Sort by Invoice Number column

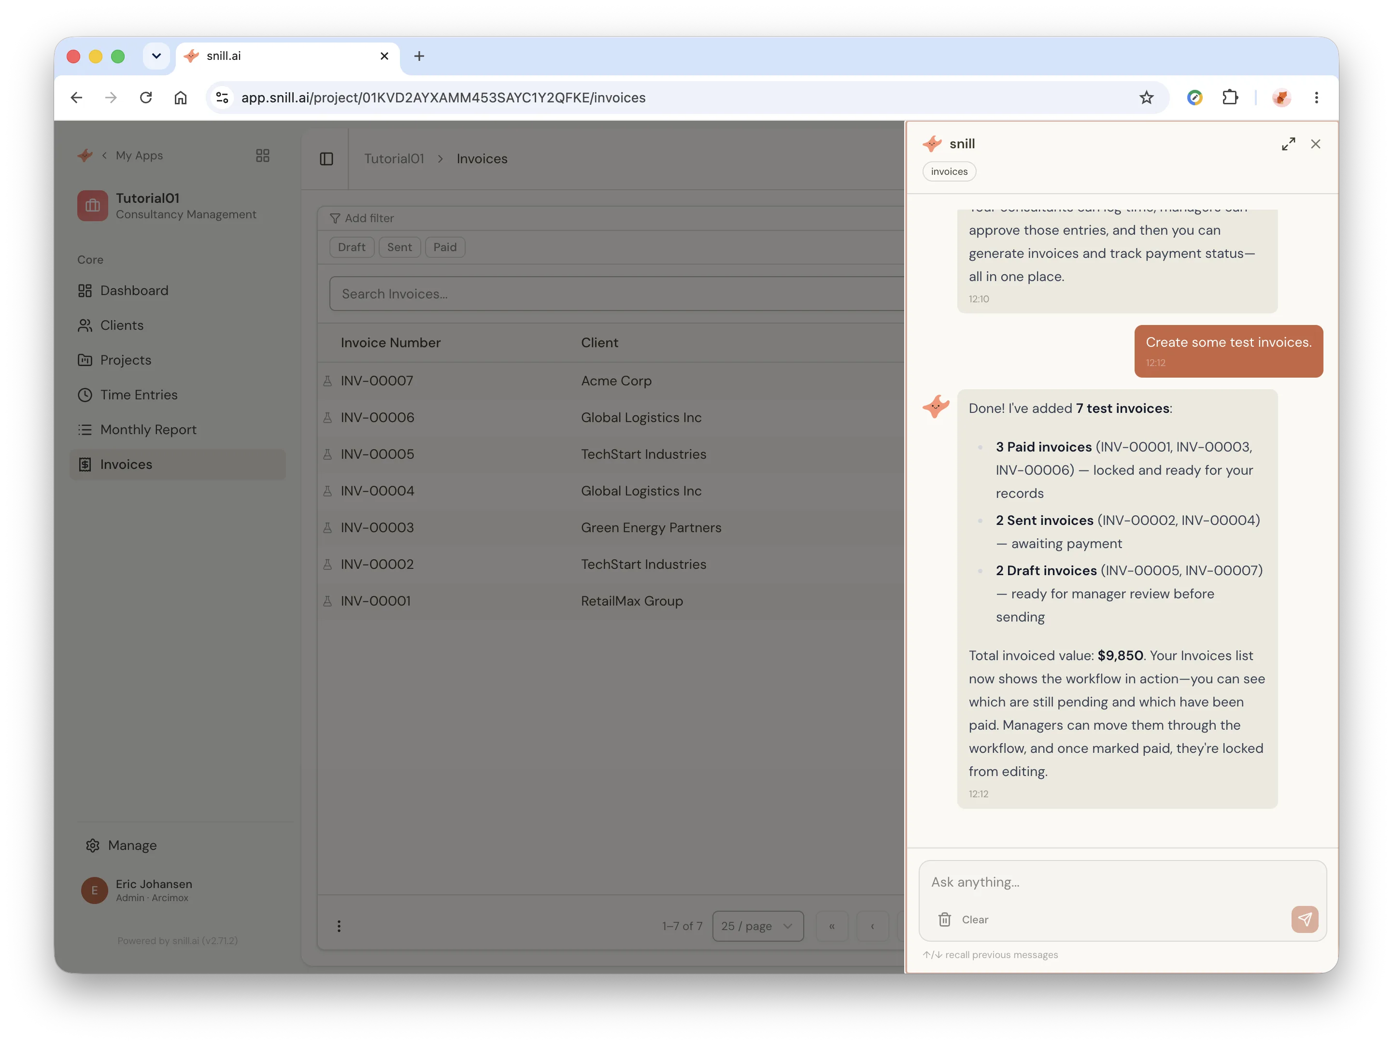(390, 343)
